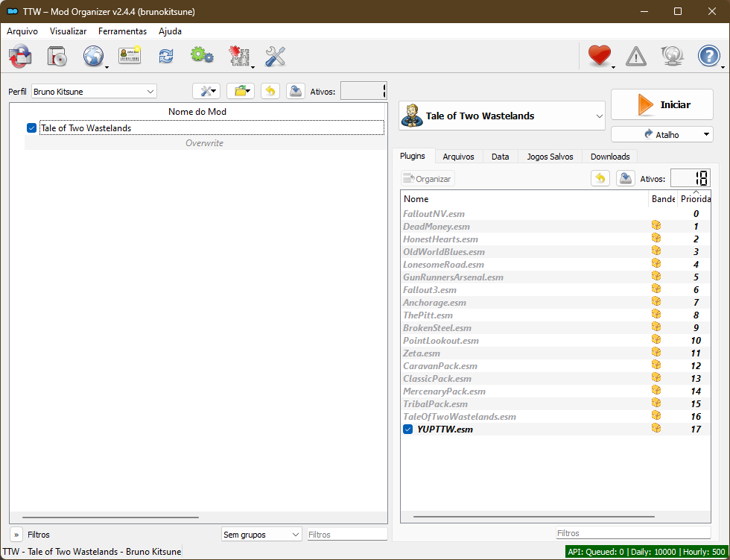Click the flag icon on Fallout3.esm row
Viewport: 730px width, 560px height.
(x=656, y=289)
